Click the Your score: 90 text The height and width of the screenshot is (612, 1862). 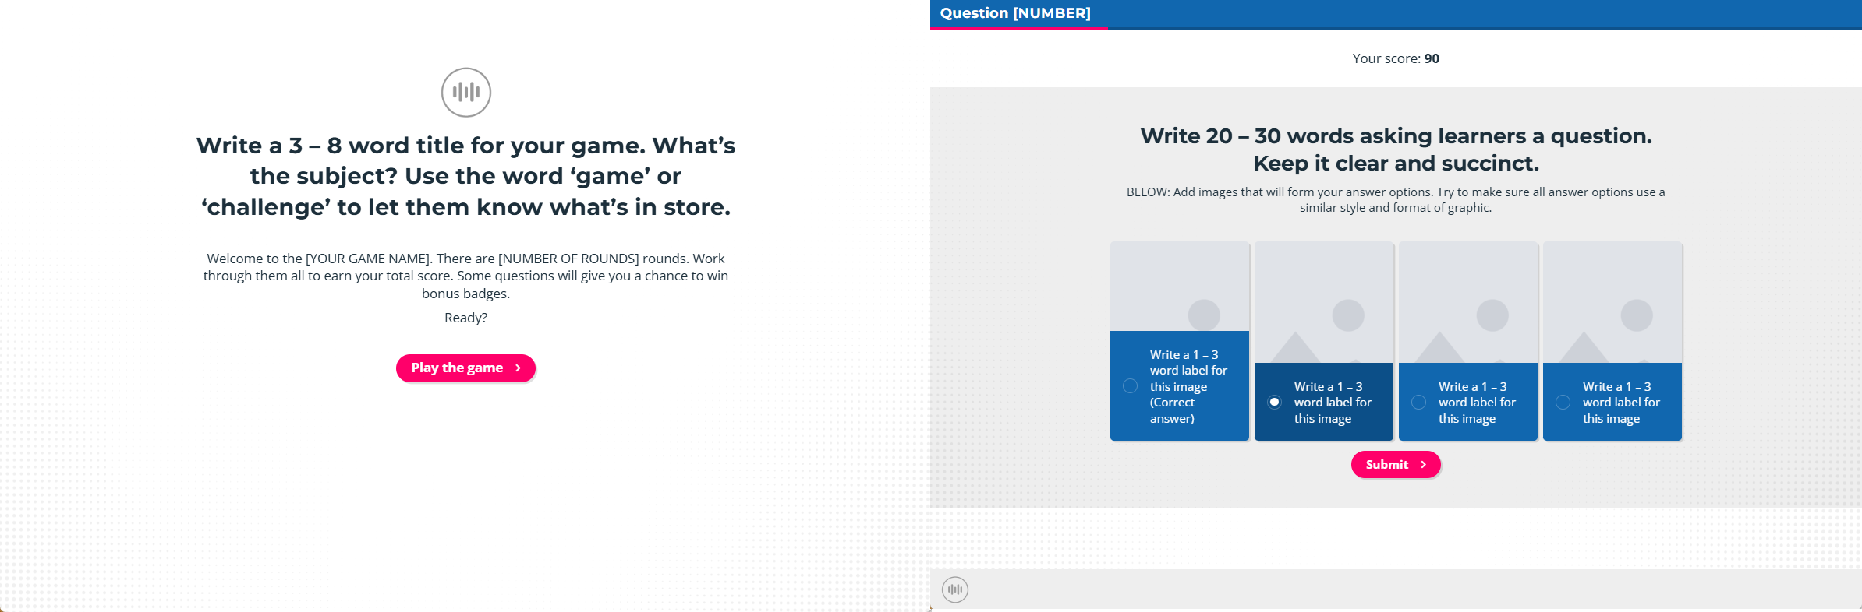pos(1395,58)
